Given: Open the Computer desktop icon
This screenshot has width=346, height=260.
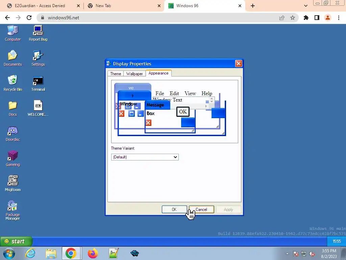Looking at the screenshot, I should pyautogui.click(x=13, y=33).
